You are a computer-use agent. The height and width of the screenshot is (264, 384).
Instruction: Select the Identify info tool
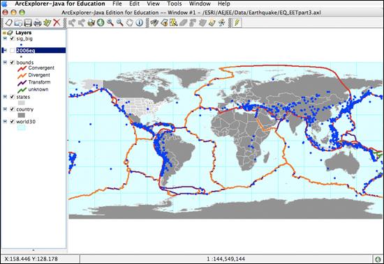[x=140, y=23]
